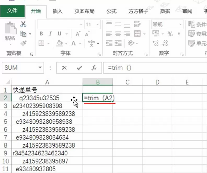Toggle Bold formatting
207x173 pixels.
click(x=41, y=34)
